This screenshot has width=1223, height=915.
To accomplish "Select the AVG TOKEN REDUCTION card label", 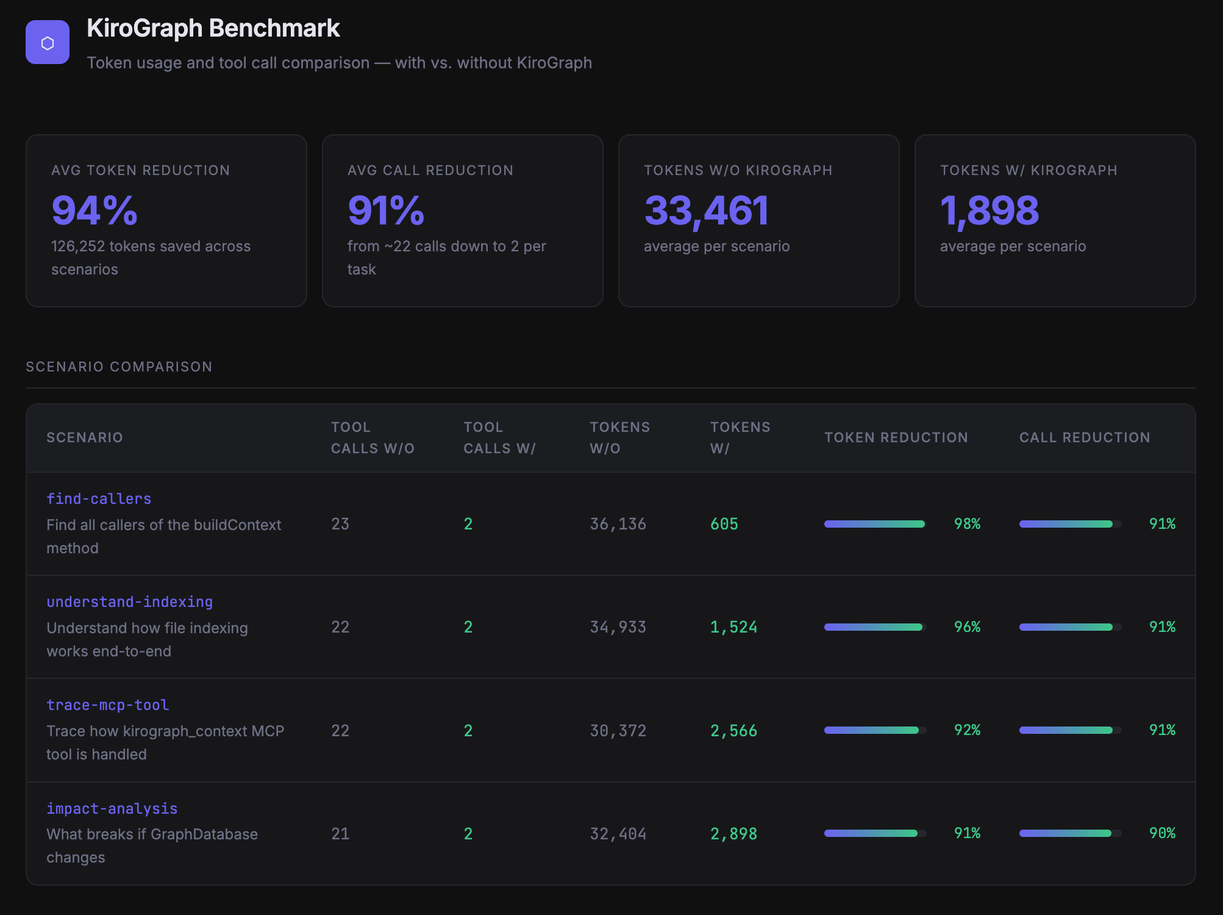I will [141, 170].
